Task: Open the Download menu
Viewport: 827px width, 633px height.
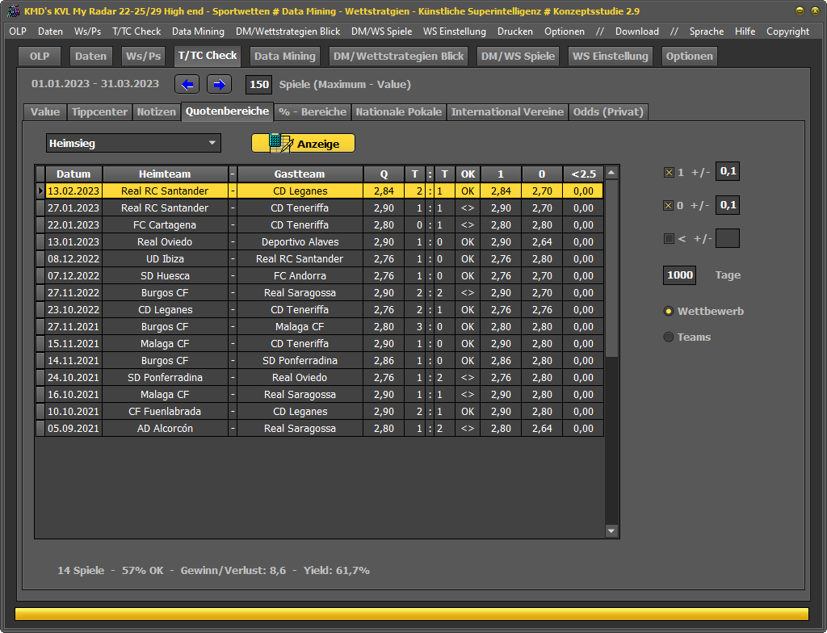Action: (636, 31)
